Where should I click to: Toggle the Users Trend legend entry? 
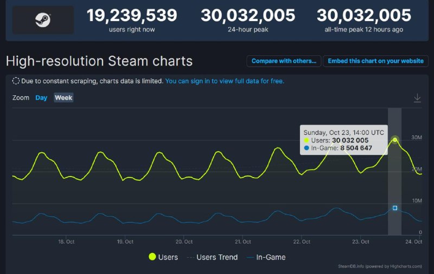212,257
